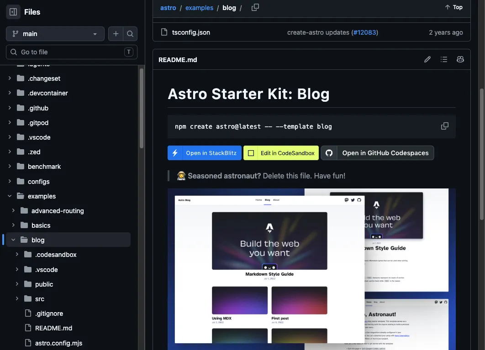This screenshot has height=350, width=485.
Task: Collapse the blog folder chevron
Action: click(13, 240)
